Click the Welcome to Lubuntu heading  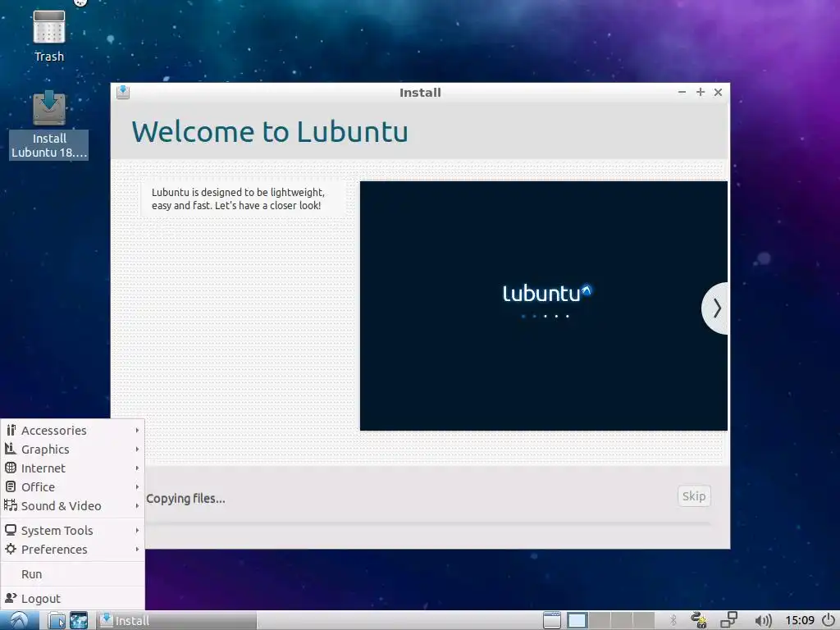[x=270, y=132]
